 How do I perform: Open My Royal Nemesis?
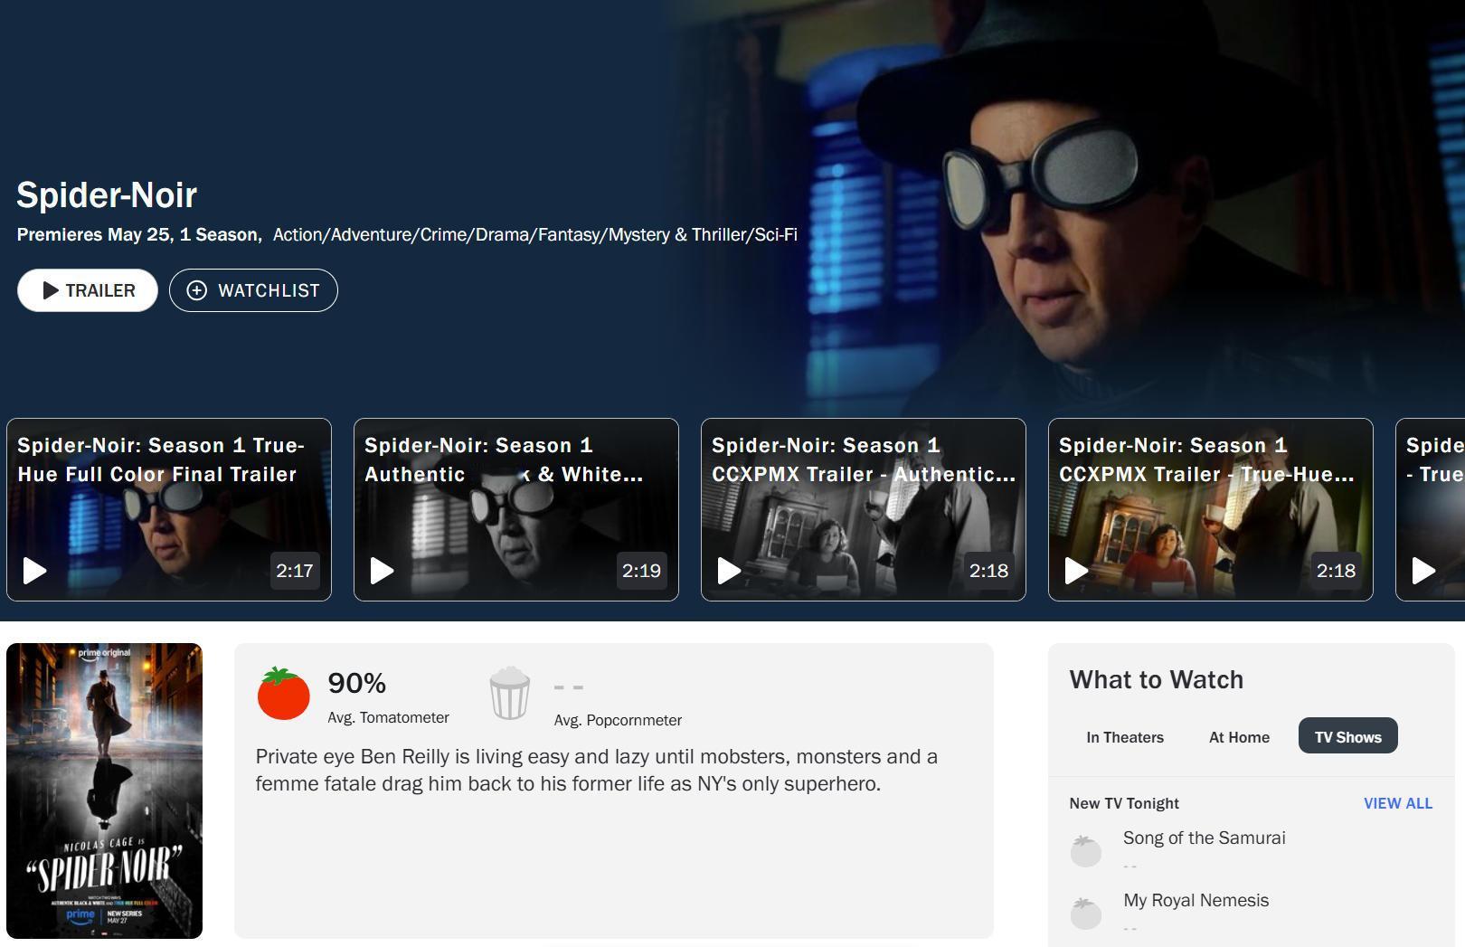(x=1196, y=900)
